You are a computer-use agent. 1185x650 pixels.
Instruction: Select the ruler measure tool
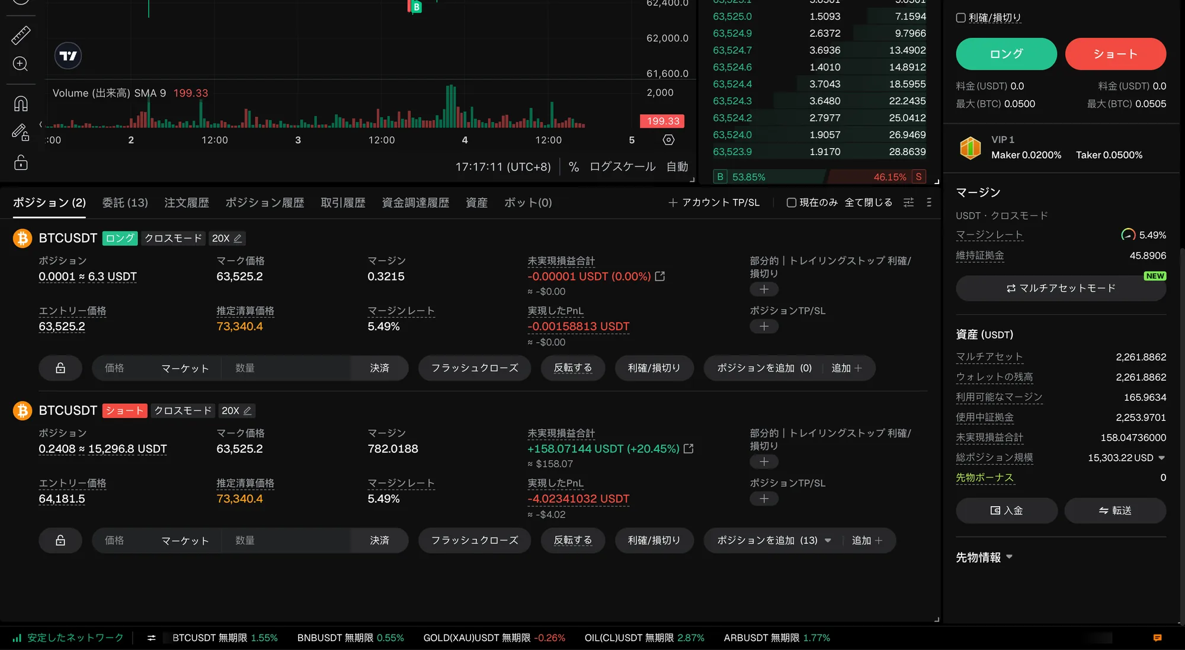click(21, 35)
